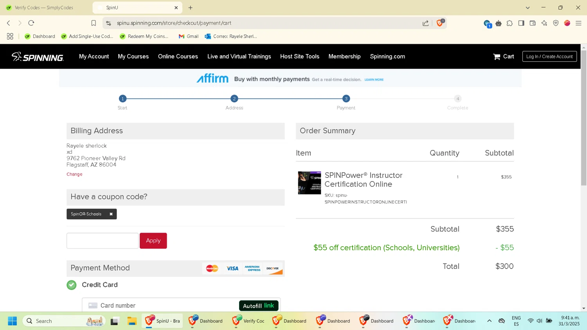
Task: Open Live and Virtual Trainings menu
Action: pyautogui.click(x=239, y=56)
